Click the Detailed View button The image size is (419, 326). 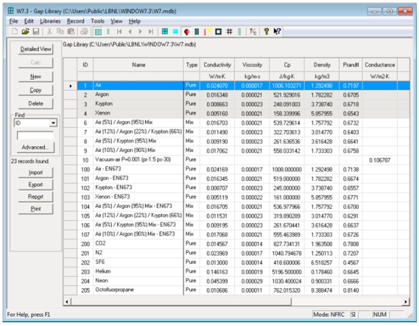[35, 49]
